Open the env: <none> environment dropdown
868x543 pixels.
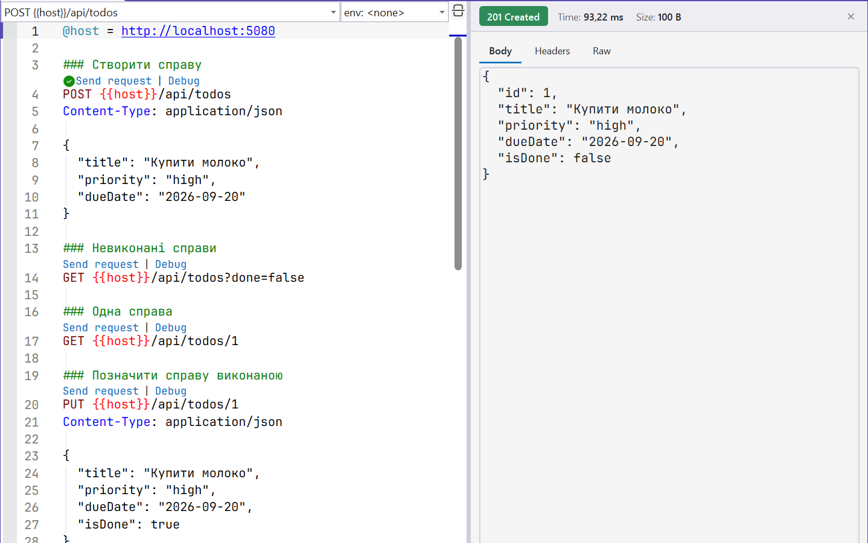coord(395,12)
